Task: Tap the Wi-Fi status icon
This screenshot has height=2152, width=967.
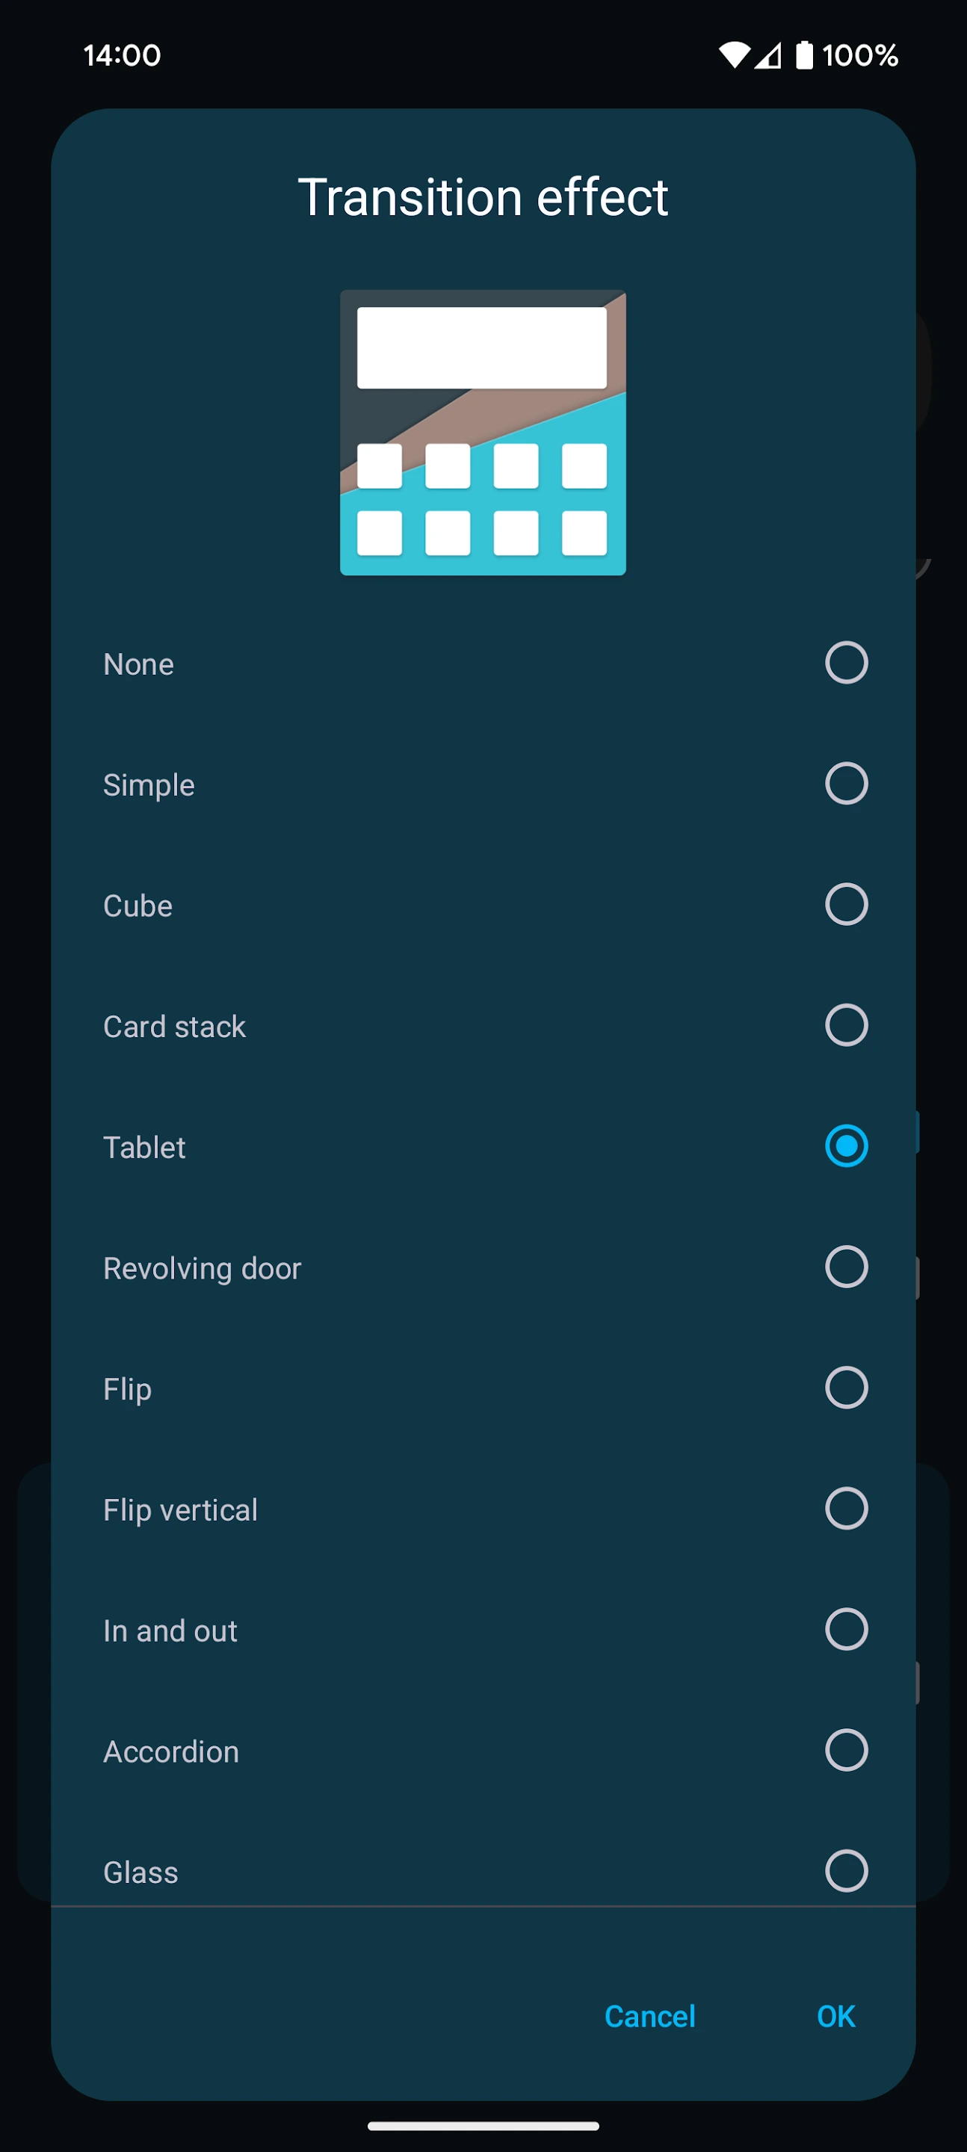Action: (734, 55)
